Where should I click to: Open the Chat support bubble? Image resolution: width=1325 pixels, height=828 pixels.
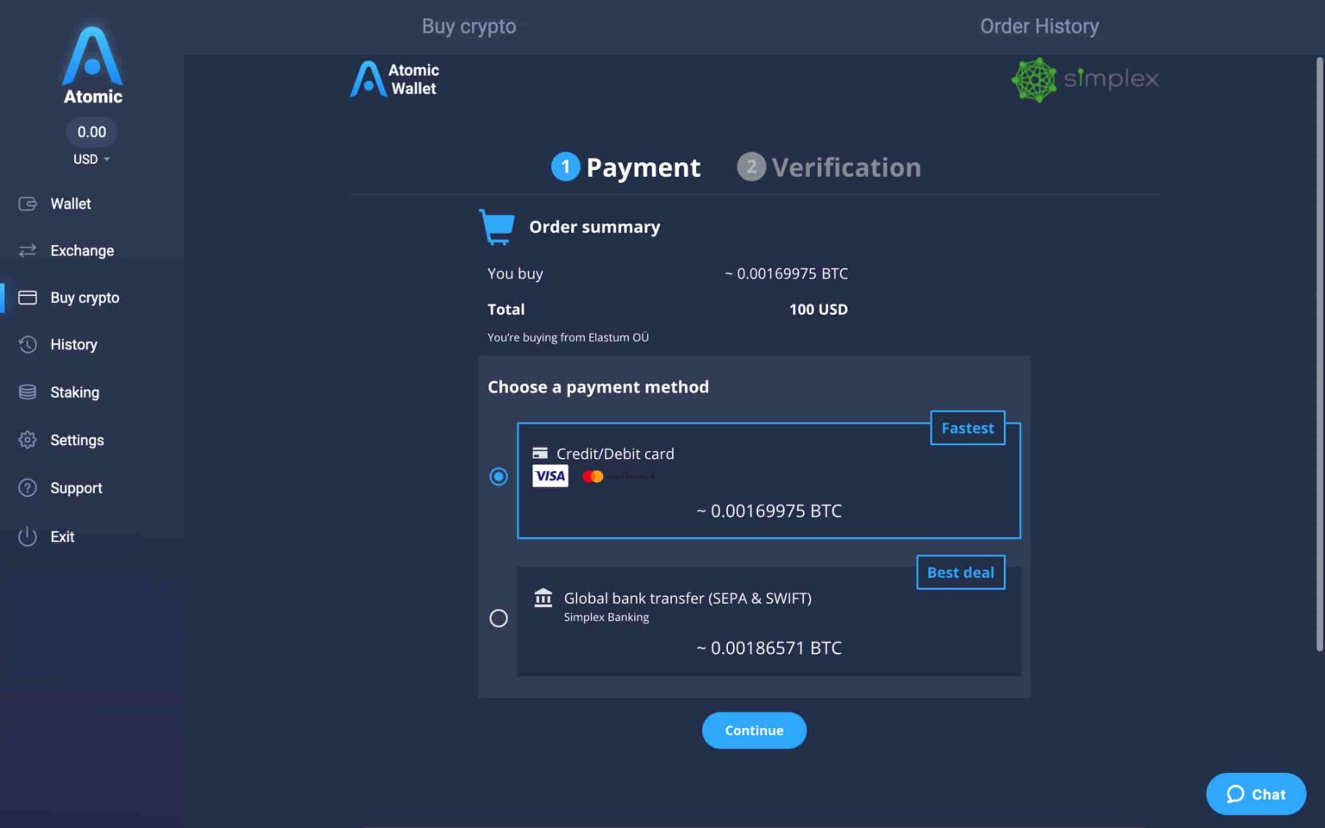(1255, 793)
